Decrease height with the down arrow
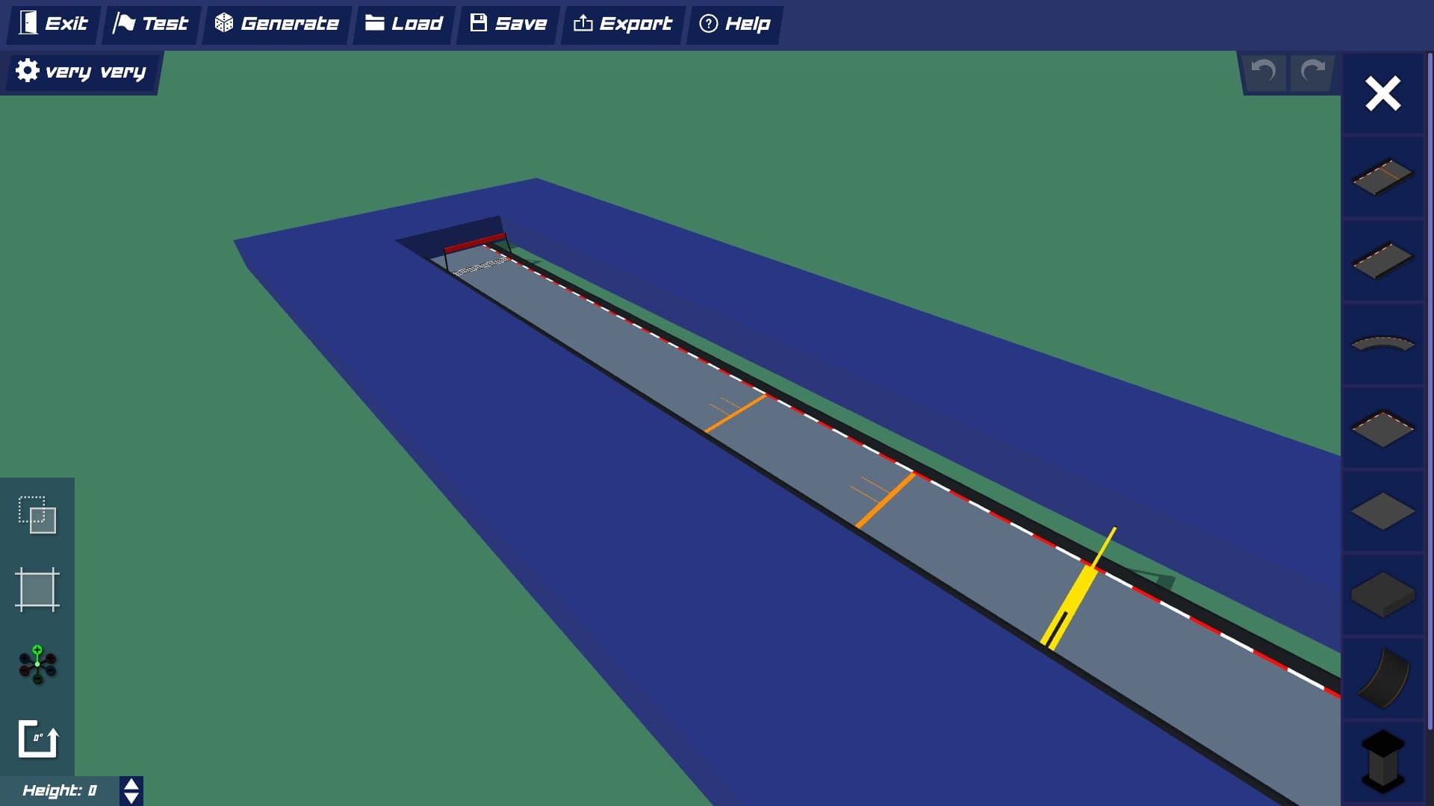1434x806 pixels. pos(131,798)
